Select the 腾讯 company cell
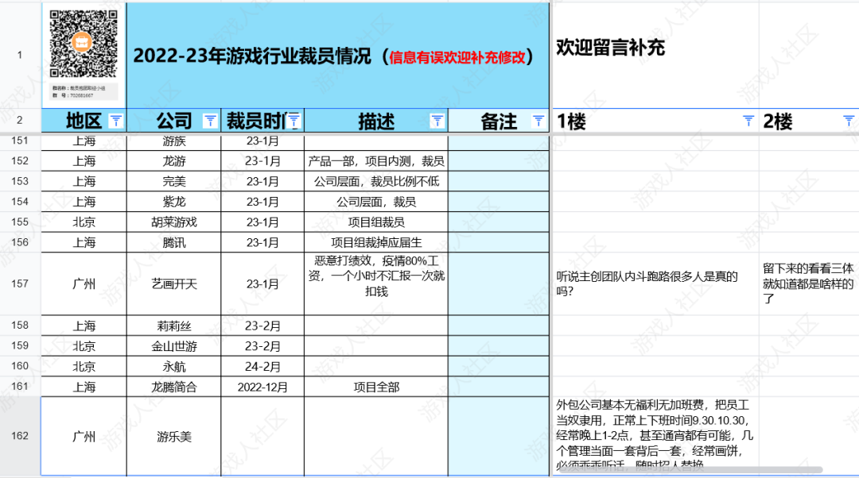Image resolution: width=859 pixels, height=478 pixels. coord(173,241)
